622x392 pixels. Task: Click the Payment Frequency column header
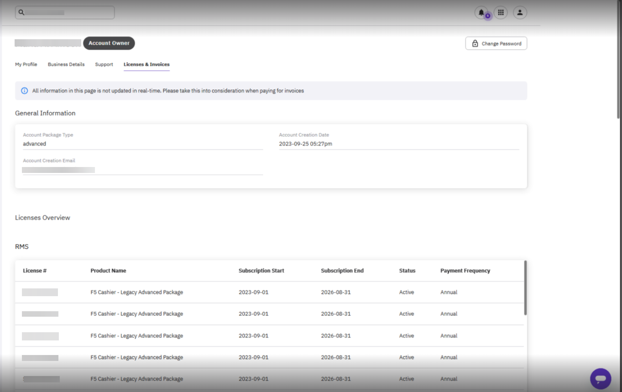pos(465,271)
